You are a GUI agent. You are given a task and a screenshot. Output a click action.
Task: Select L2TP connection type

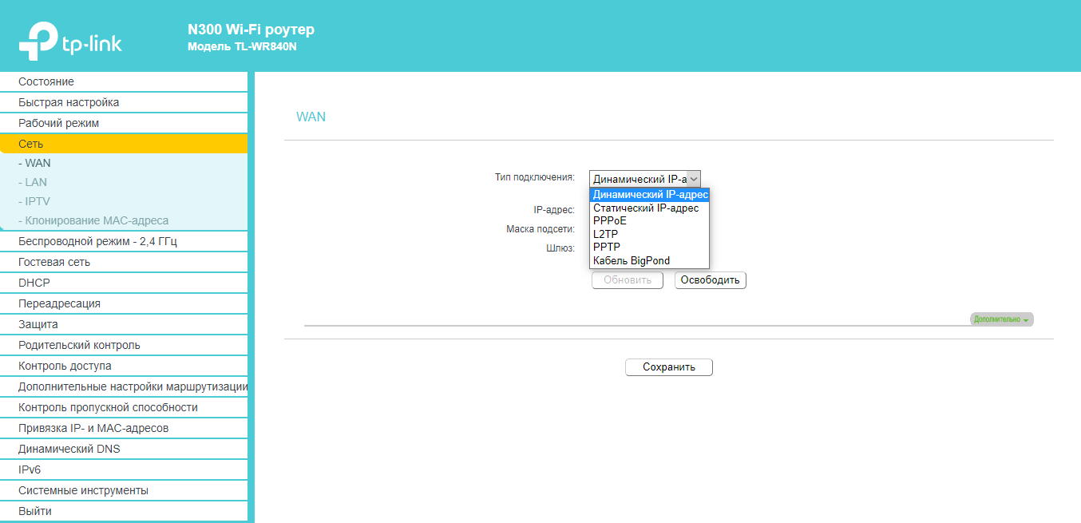(605, 234)
